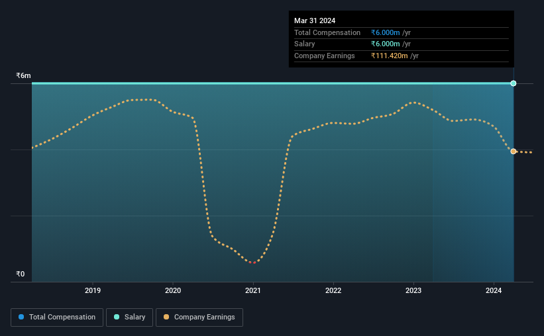The height and width of the screenshot is (336, 544).
Task: Click the 'Company Earnings' label in the tooltip
Action: pyautogui.click(x=325, y=56)
